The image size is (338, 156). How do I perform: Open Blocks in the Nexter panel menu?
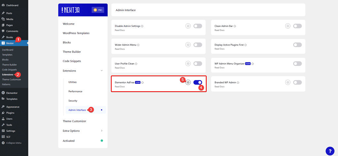(67, 42)
